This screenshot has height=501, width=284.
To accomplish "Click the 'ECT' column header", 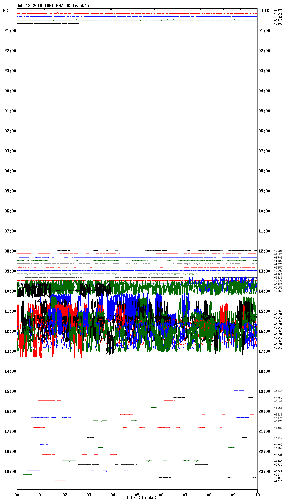I will pyautogui.click(x=7, y=11).
